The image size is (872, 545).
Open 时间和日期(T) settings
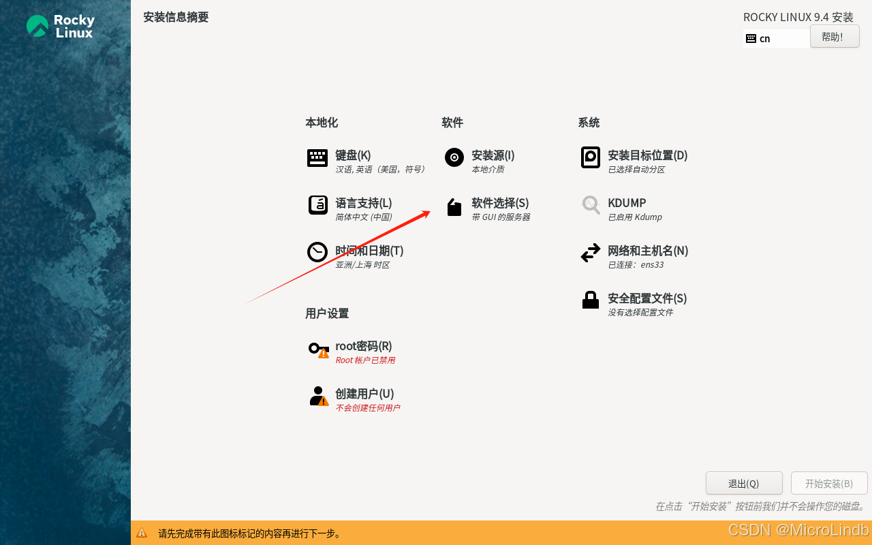point(369,251)
